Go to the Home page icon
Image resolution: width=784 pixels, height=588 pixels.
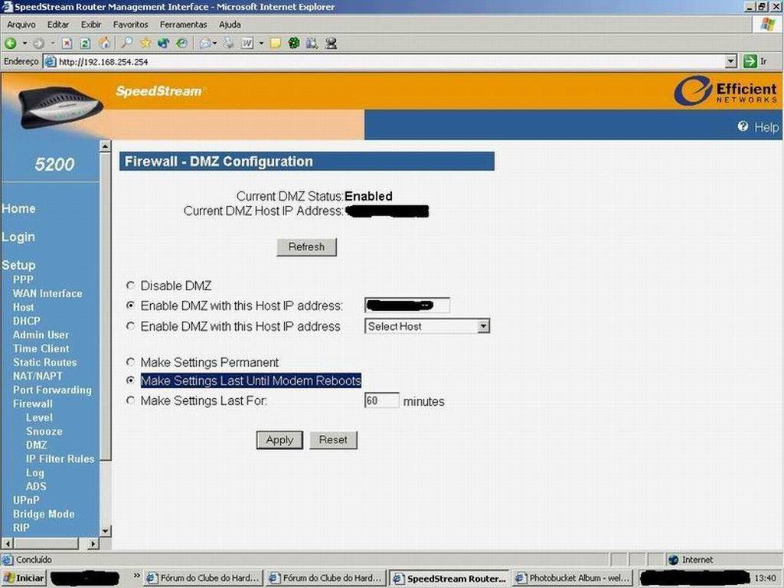click(104, 44)
